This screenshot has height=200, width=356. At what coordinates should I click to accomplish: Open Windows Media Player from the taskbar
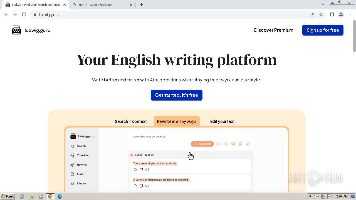(41, 196)
